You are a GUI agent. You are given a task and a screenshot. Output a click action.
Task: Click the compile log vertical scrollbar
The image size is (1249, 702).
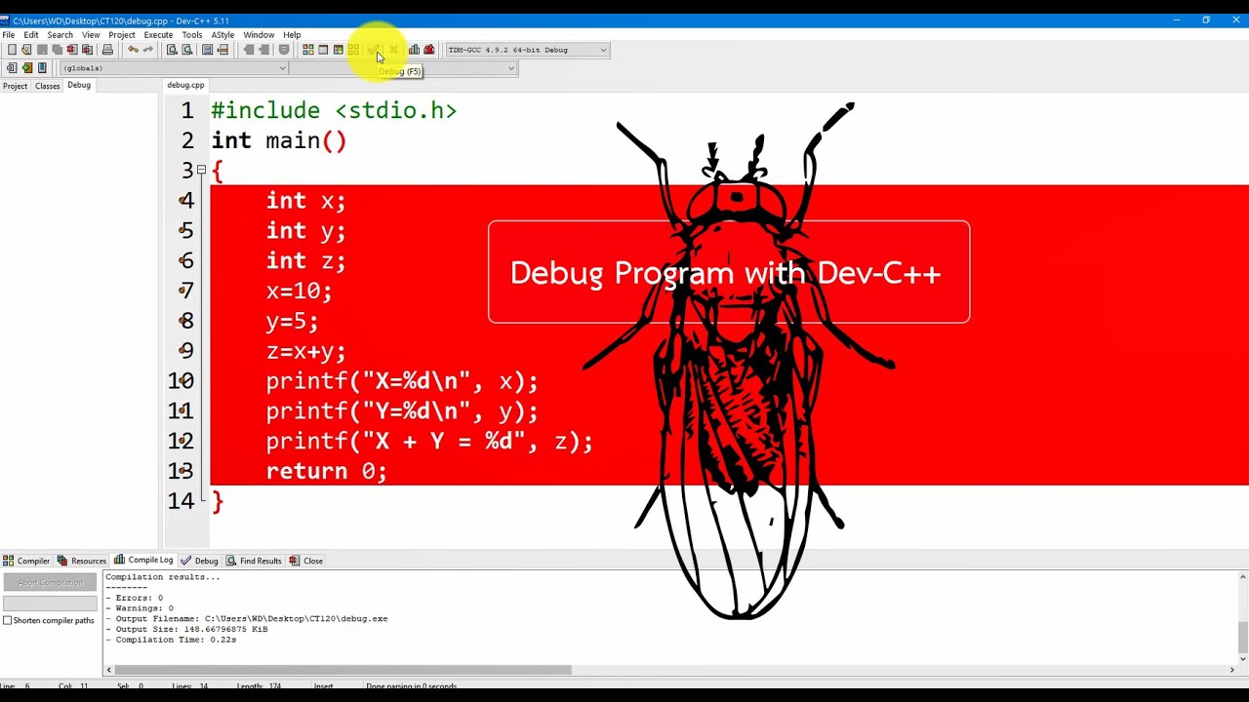pos(1243,616)
